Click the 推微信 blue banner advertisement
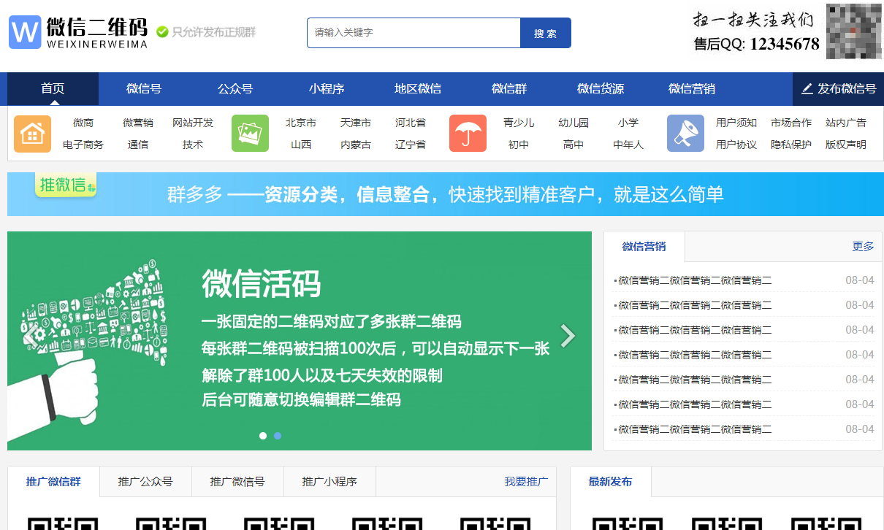The width and height of the screenshot is (884, 530). [446, 194]
